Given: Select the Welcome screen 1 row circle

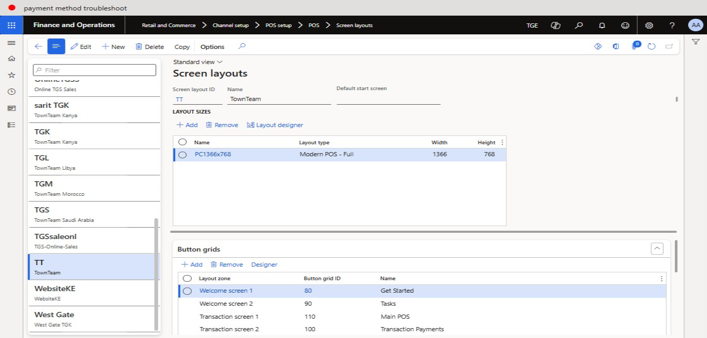Looking at the screenshot, I should 187,291.
